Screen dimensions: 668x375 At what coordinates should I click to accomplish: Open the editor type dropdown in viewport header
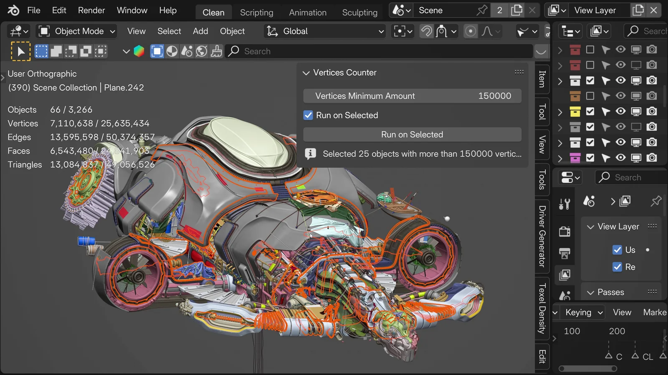point(19,31)
